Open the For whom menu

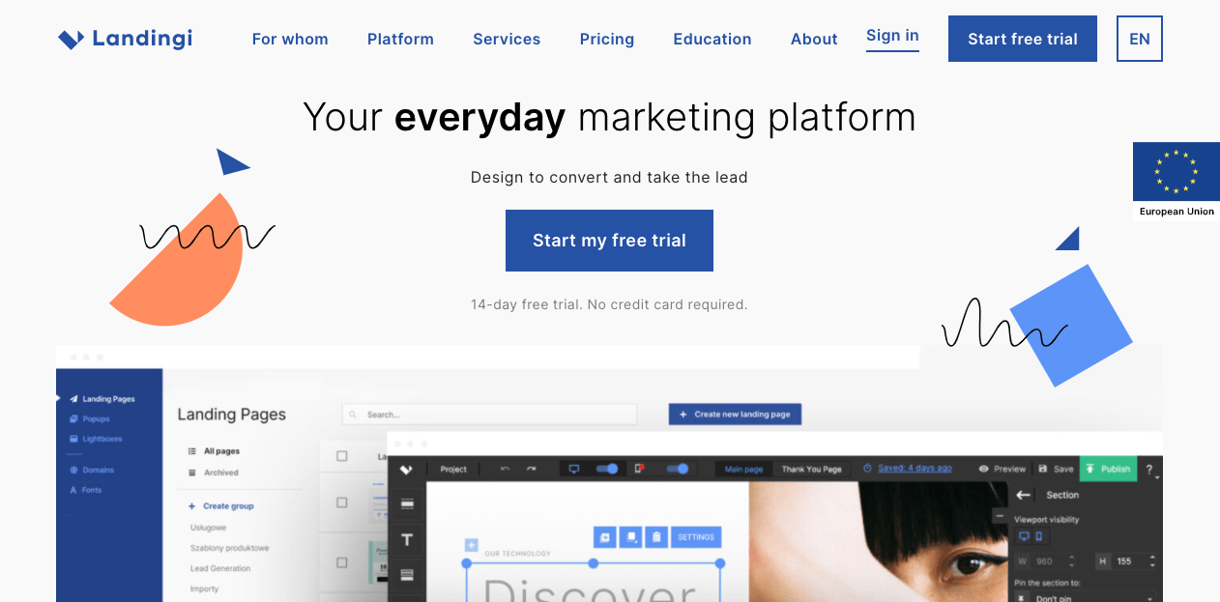point(290,40)
